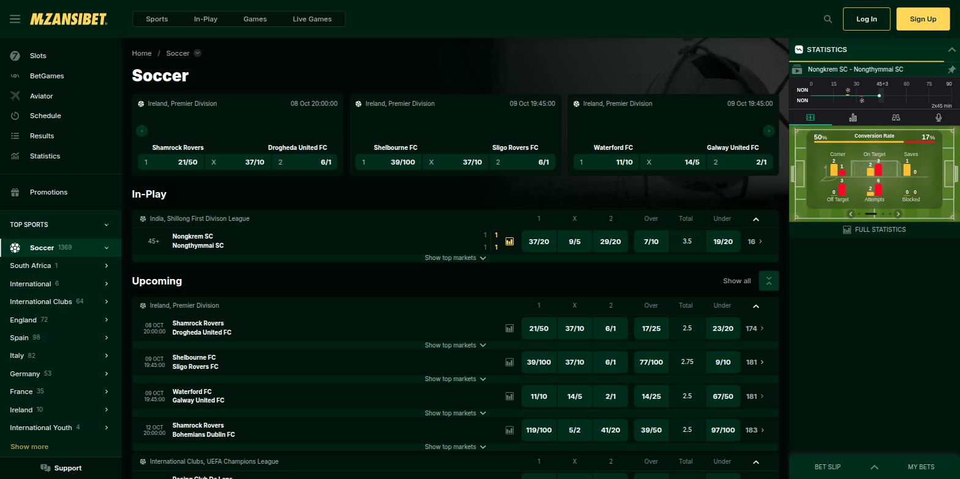Click the Sign Up button
960x479 pixels.
coord(923,19)
